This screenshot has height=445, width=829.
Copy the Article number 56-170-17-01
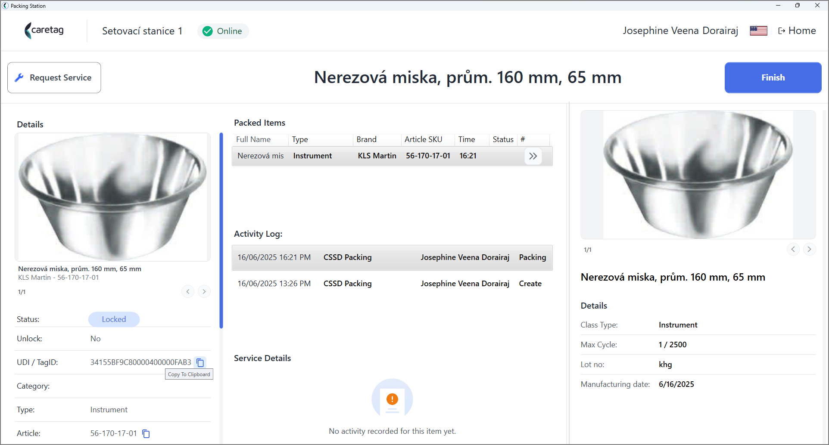[146, 433]
